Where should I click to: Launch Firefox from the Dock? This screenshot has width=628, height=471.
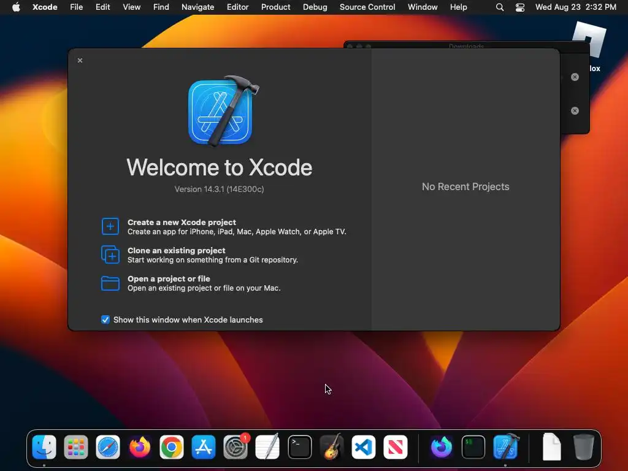click(x=140, y=446)
